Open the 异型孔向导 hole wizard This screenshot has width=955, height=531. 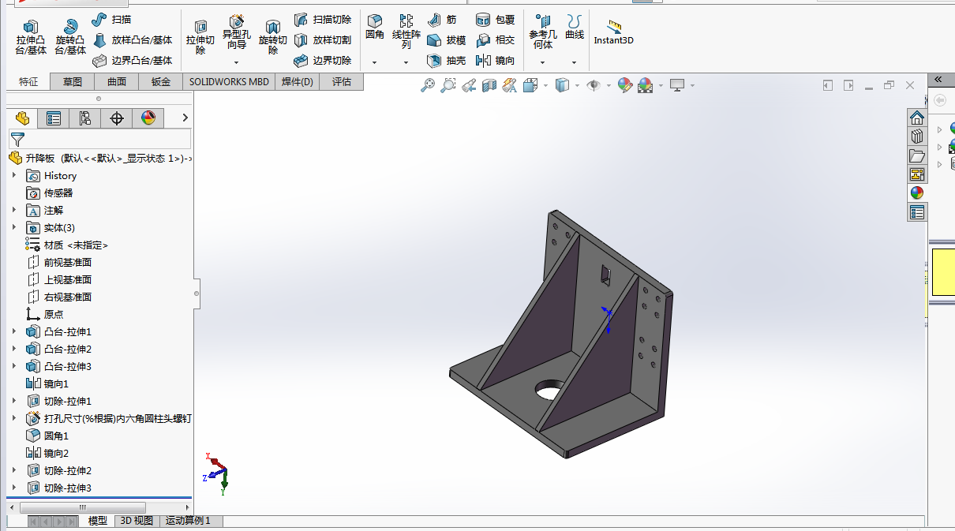[236, 32]
